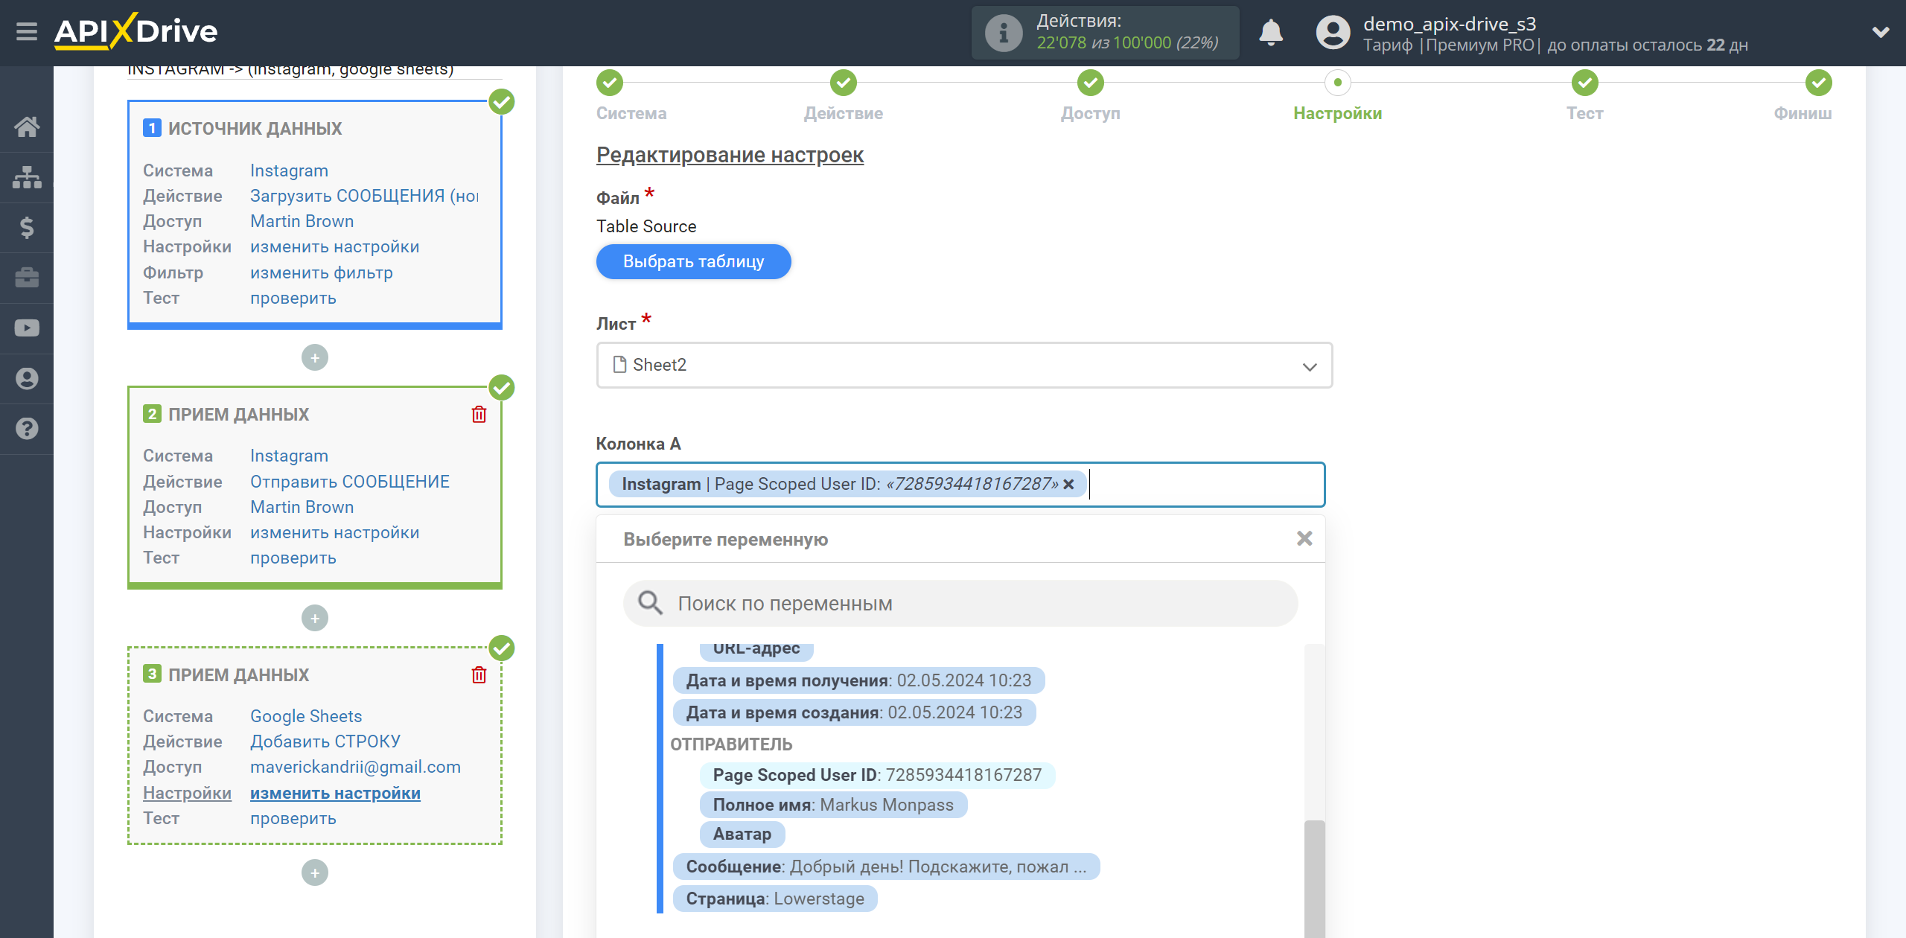Open Martin Brown access in source block
Screen dimensions: 1906x938
click(x=302, y=221)
